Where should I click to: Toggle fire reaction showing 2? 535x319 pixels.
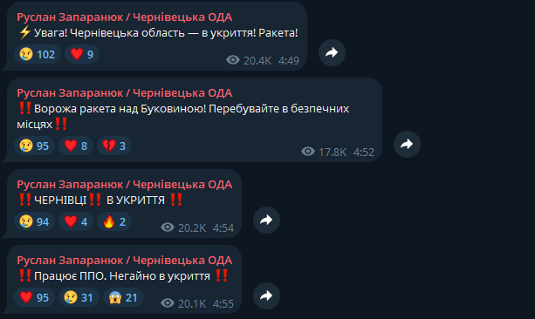[x=114, y=222]
